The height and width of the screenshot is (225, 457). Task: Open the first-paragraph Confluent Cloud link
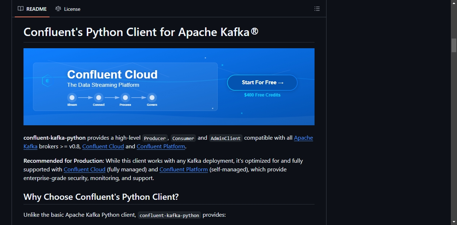[103, 147]
